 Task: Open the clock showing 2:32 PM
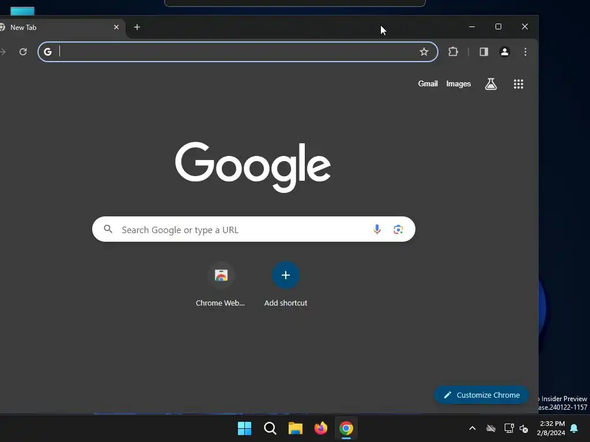pos(551,428)
